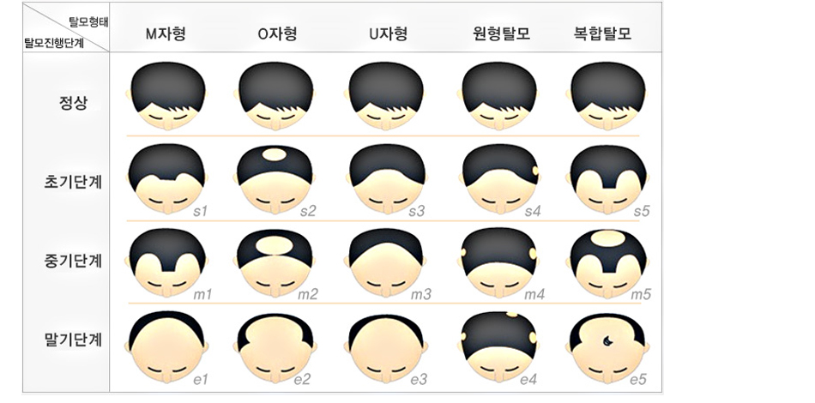This screenshot has width=815, height=403.
Task: Select the m3 U-type middle stage head
Action: (387, 262)
